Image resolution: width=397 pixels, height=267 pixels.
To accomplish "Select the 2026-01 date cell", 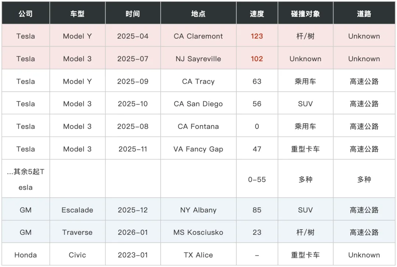I will [133, 232].
